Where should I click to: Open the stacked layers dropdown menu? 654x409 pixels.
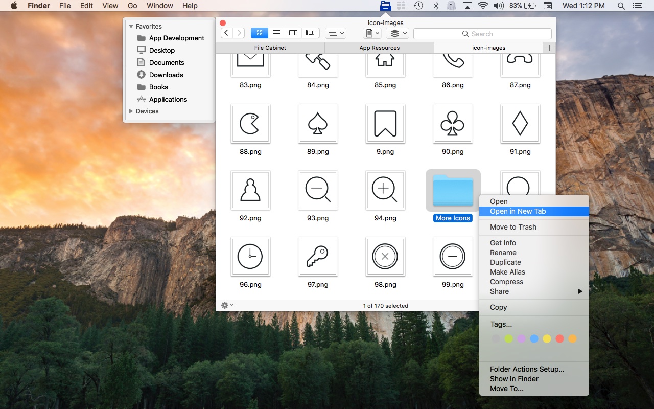(x=398, y=33)
